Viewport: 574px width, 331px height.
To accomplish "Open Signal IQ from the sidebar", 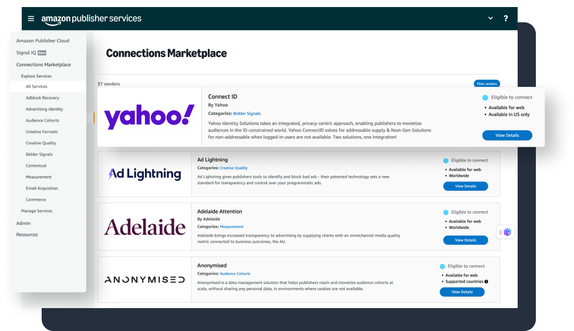I will point(26,53).
